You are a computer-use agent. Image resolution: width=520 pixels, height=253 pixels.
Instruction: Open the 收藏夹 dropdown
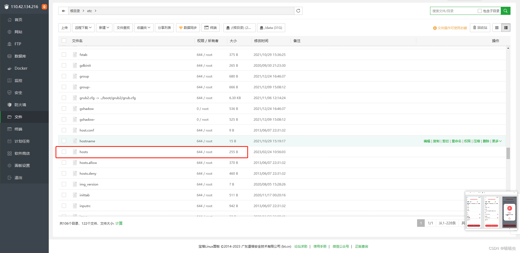pos(144,28)
